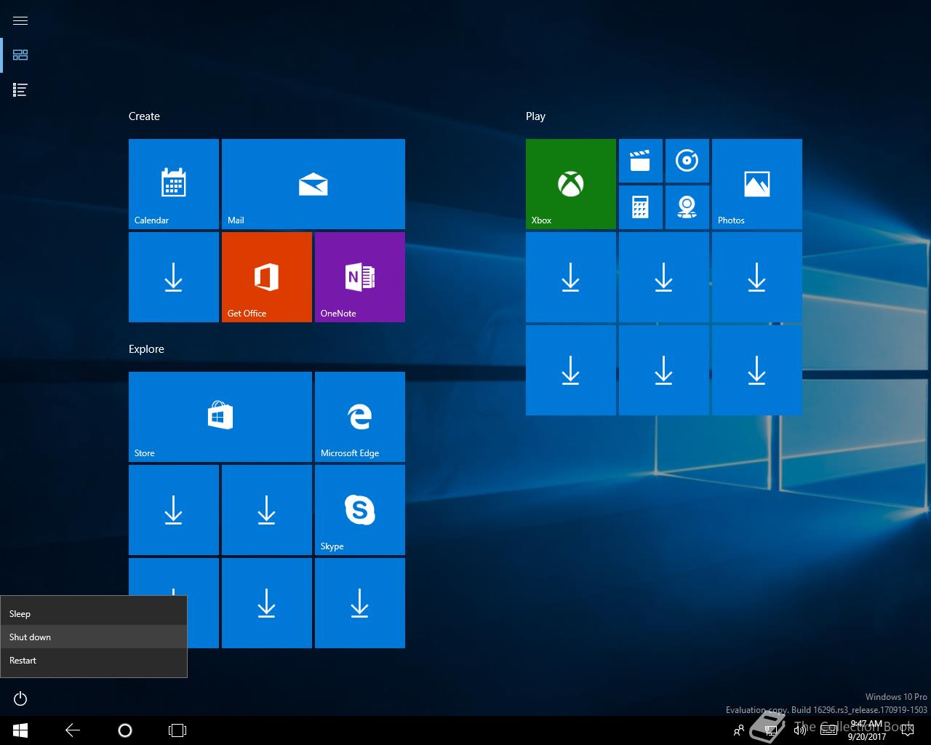
Task: Open the Calendar tile
Action: (x=174, y=184)
